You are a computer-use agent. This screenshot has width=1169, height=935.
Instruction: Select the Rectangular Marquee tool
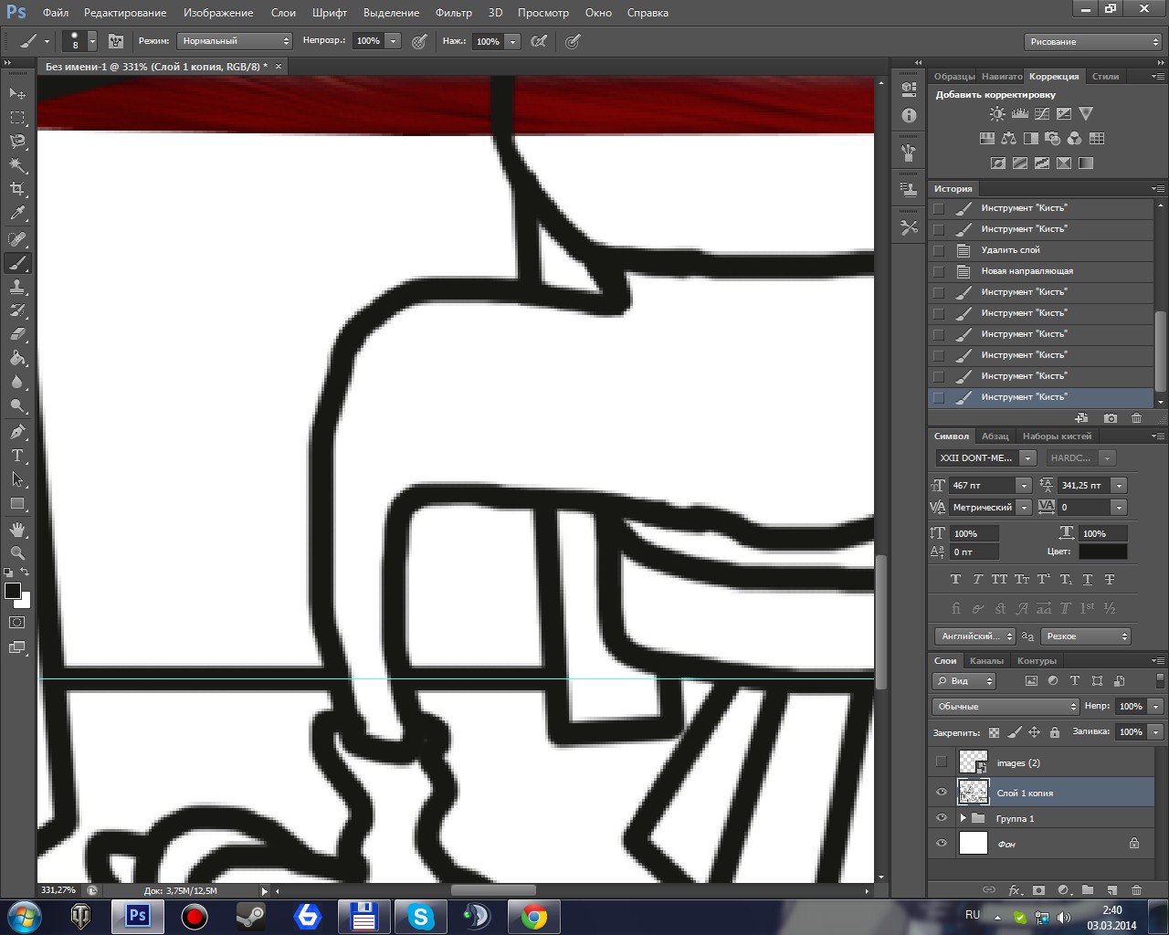17,117
